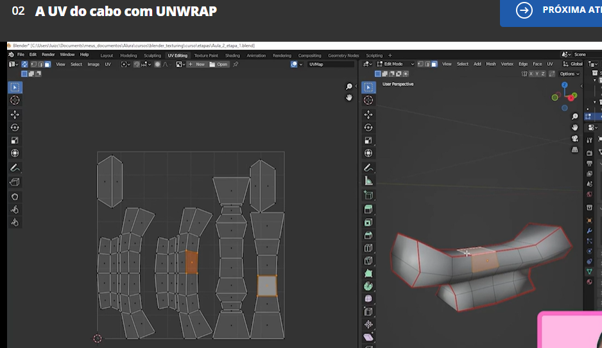Open the UV menu in UV editor header
The width and height of the screenshot is (602, 348).
pyautogui.click(x=108, y=64)
